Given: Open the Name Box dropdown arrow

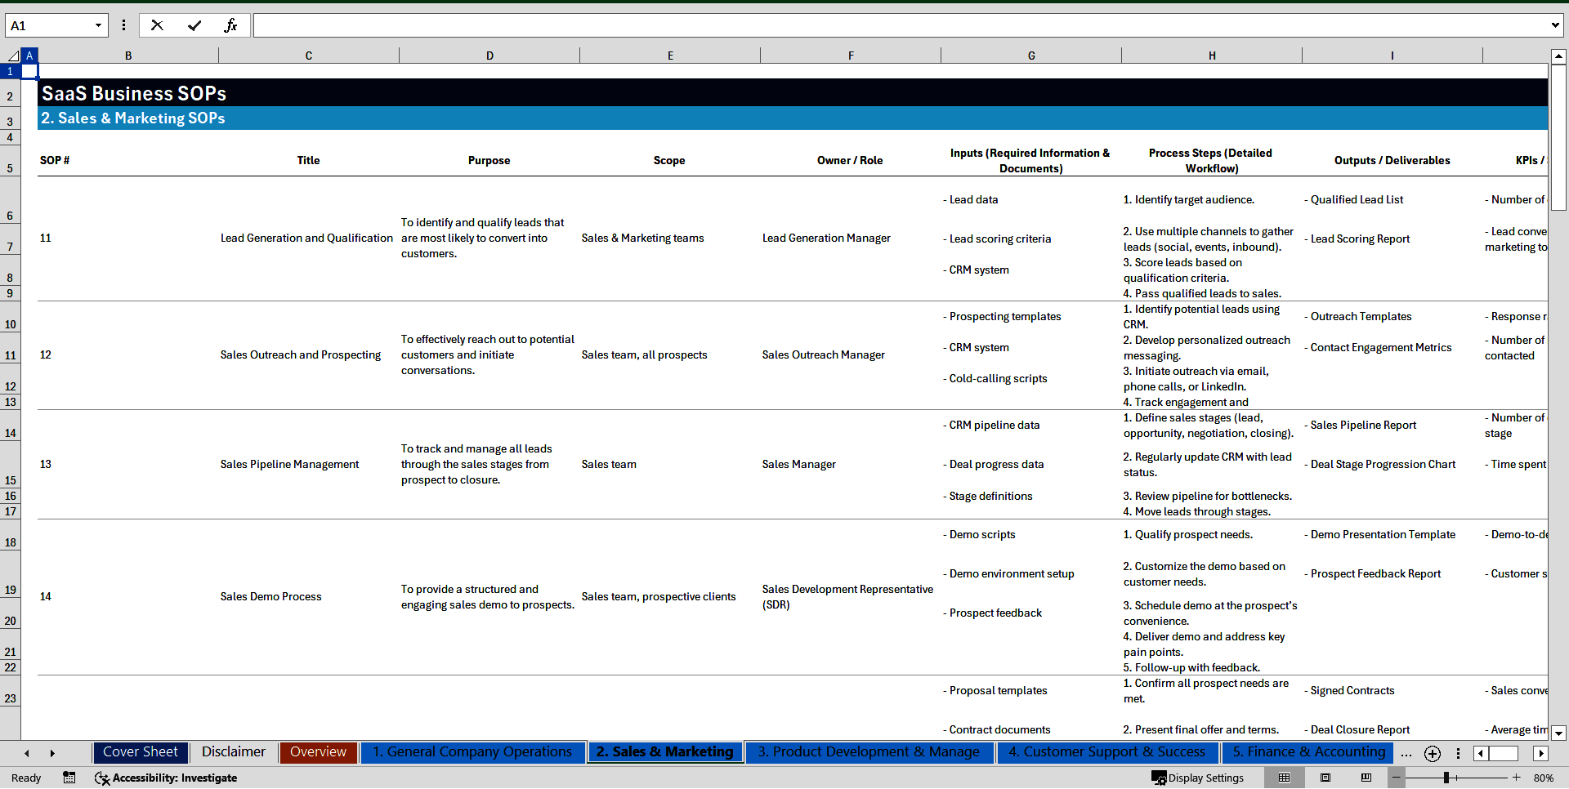Looking at the screenshot, I should [98, 25].
